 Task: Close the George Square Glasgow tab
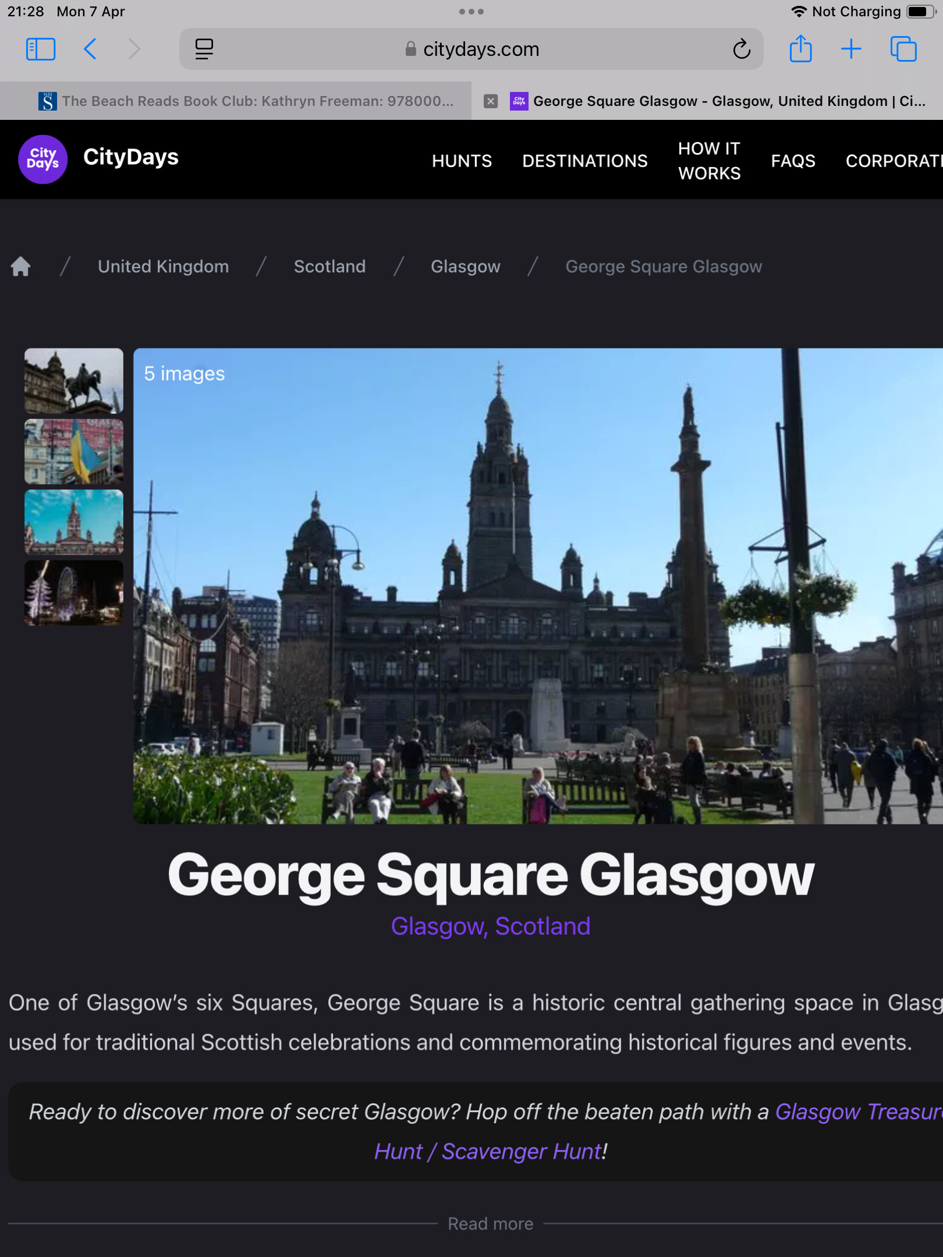point(491,101)
